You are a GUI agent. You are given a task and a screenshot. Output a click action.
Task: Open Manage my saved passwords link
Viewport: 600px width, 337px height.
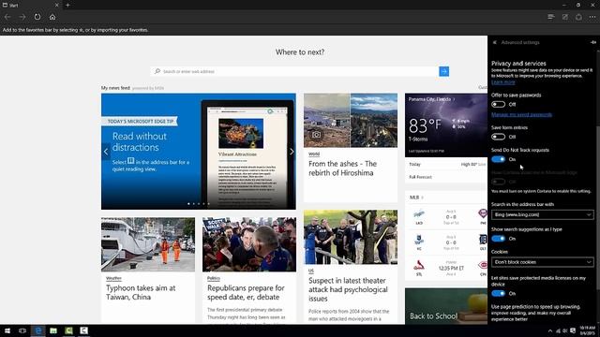coord(521,114)
